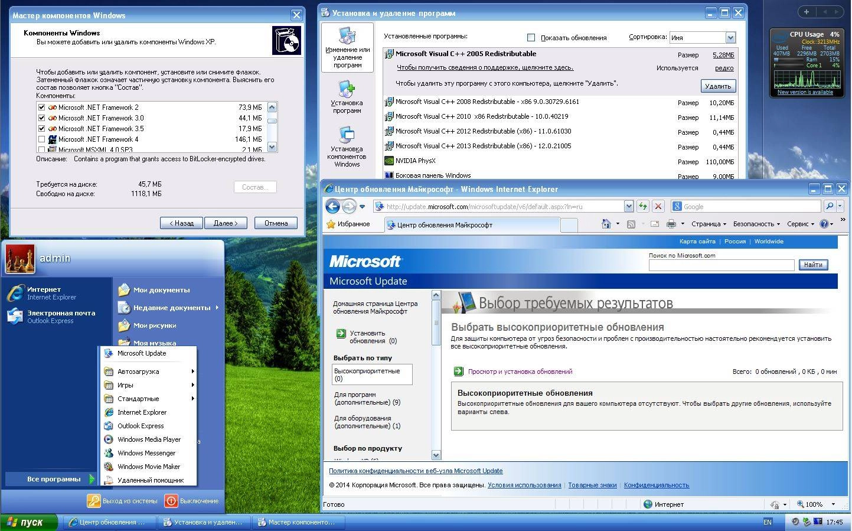Image resolution: width=852 pixels, height=531 pixels.
Task: Open the zoom level 100% control in IE status bar
Action: 817,504
